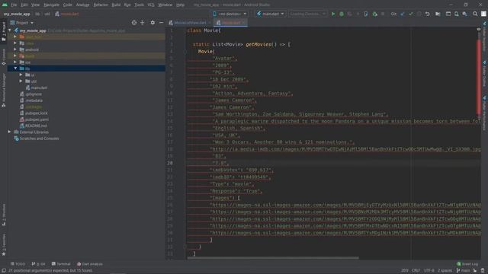Click line number 20 in the gutter
The height and width of the screenshot is (274, 488).
(x=170, y=163)
